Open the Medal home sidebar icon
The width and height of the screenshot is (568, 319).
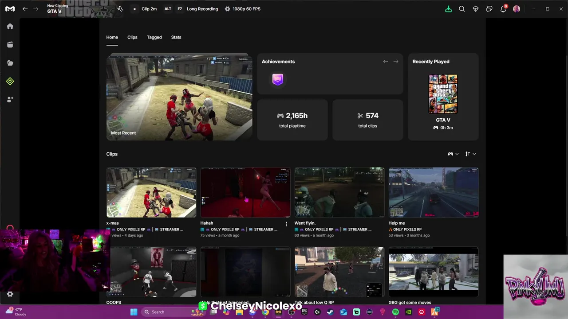pyautogui.click(x=10, y=27)
